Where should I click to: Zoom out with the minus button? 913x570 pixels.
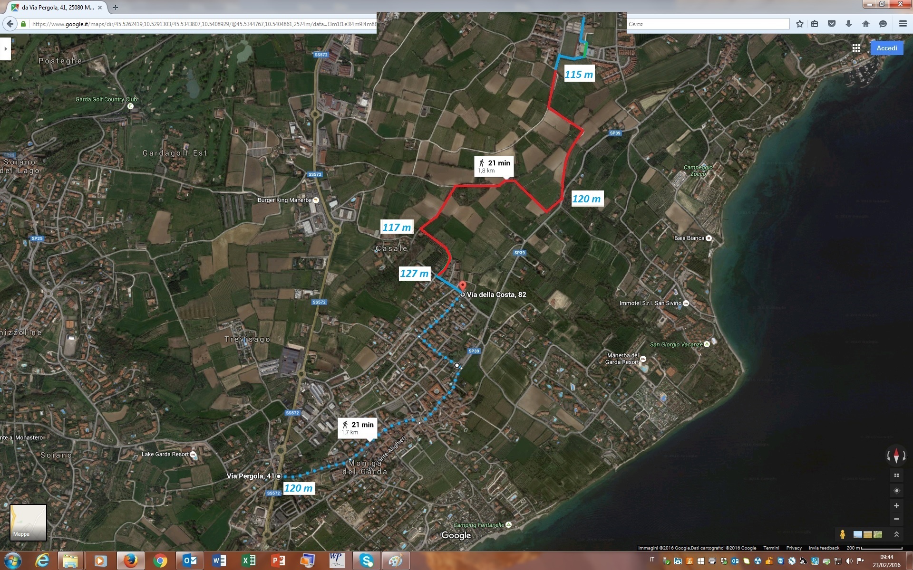point(896,519)
